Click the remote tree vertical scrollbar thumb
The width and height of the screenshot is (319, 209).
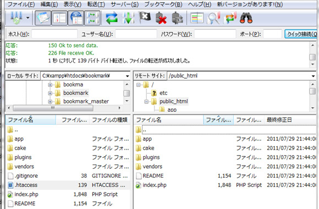click(x=312, y=91)
